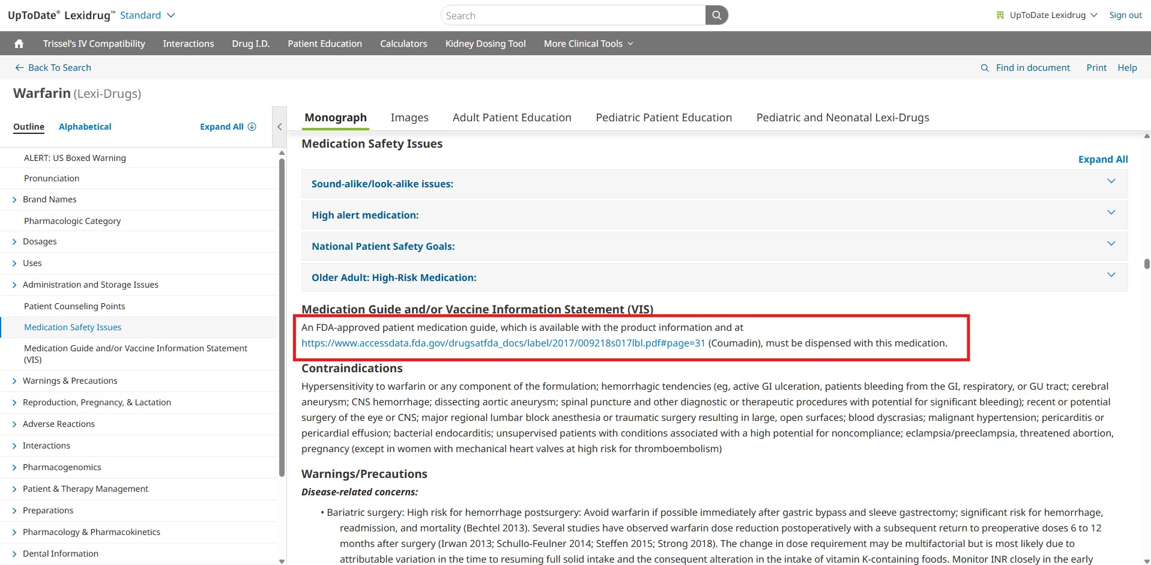Click the search magnifier button
The width and height of the screenshot is (1151, 565).
pyautogui.click(x=716, y=16)
